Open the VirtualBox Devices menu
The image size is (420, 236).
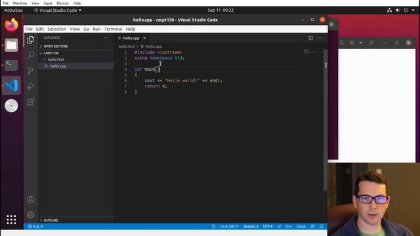pos(63,3)
